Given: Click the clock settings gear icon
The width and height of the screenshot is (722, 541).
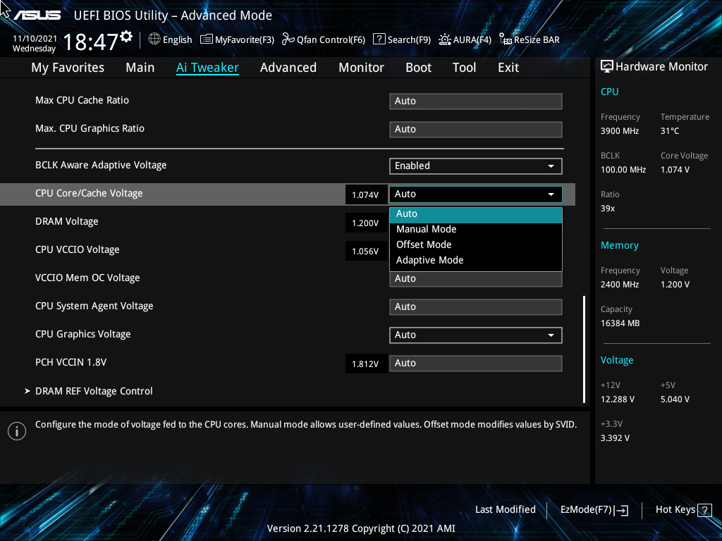Looking at the screenshot, I should pyautogui.click(x=126, y=36).
